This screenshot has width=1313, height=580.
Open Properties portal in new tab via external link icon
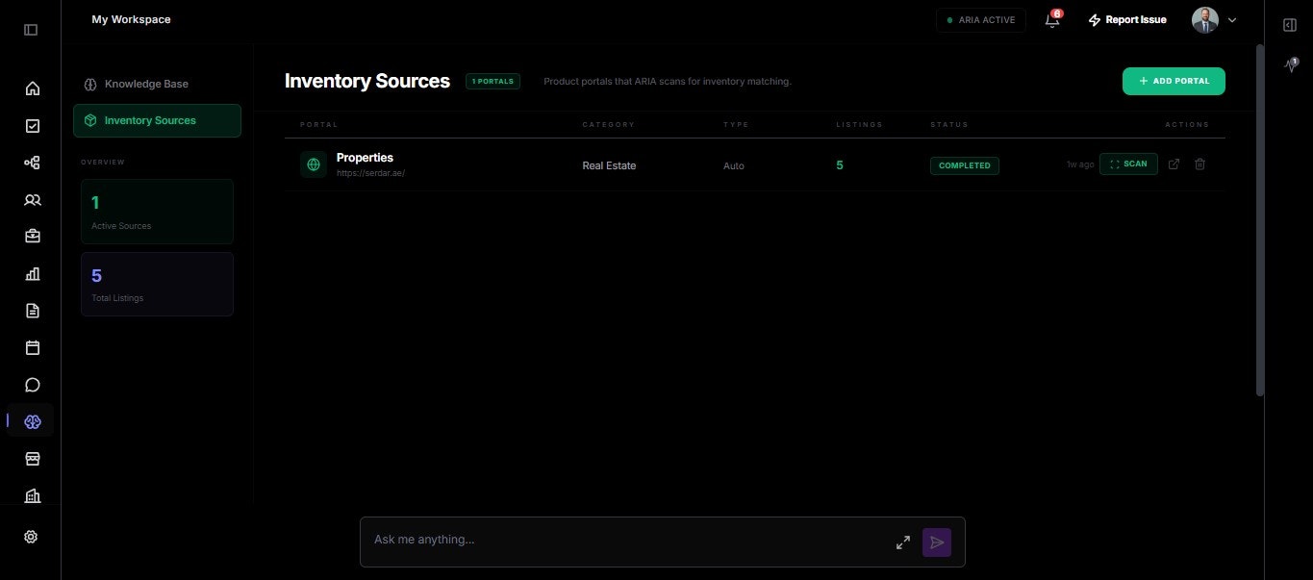coord(1174,164)
